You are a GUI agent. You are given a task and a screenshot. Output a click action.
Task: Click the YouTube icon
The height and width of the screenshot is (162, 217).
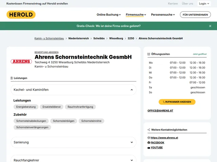coord(149,148)
